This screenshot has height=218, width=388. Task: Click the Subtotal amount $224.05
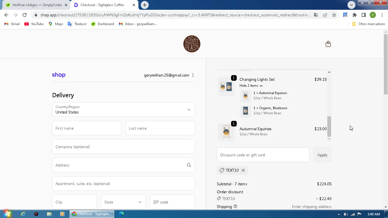click(x=324, y=184)
